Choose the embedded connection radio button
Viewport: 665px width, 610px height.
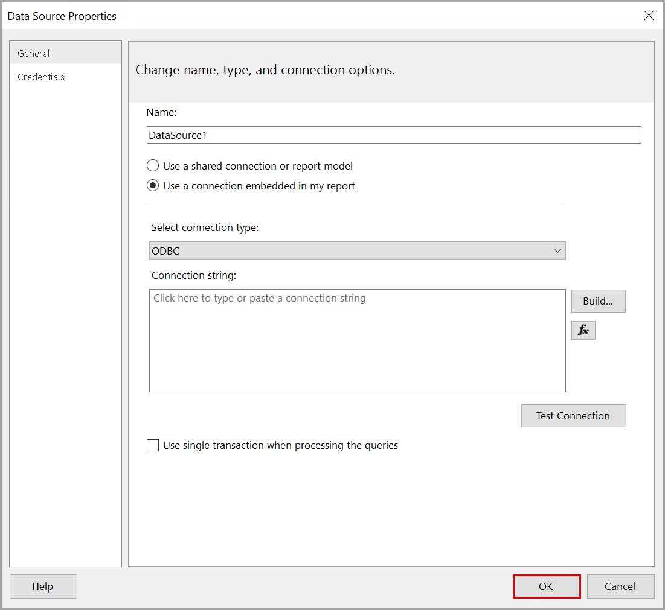pos(153,186)
